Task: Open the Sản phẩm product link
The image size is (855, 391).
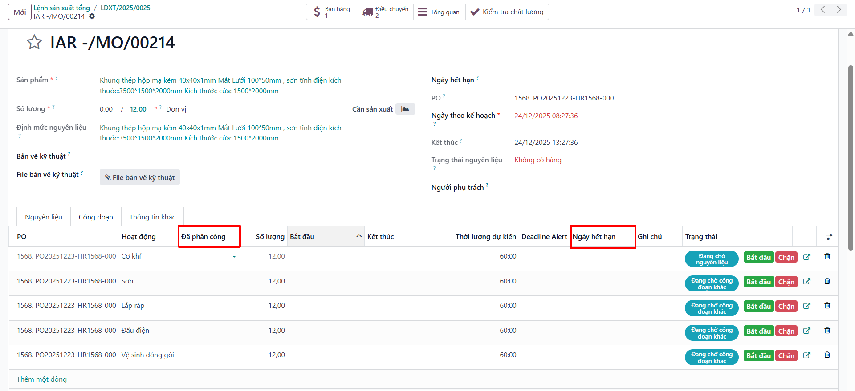Action: pyautogui.click(x=220, y=85)
